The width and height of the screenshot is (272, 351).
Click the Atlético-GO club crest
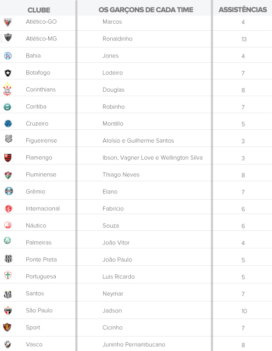[8, 22]
